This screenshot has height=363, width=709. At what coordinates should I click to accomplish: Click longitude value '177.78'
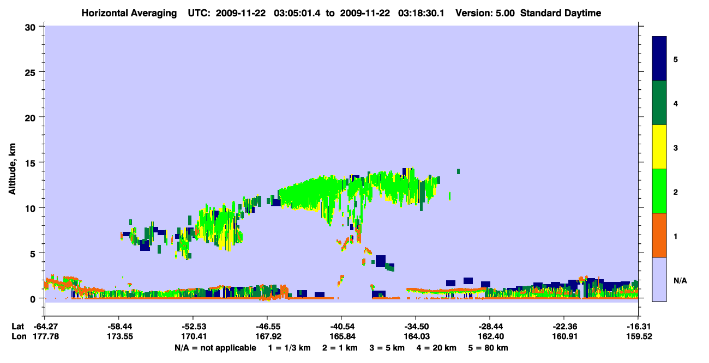(45, 336)
